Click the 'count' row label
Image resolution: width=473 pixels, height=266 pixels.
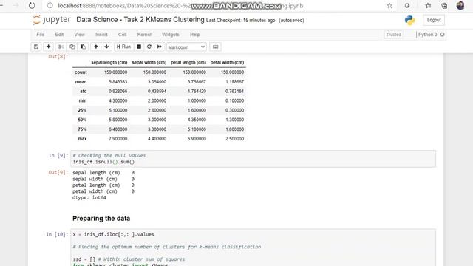tap(81, 72)
